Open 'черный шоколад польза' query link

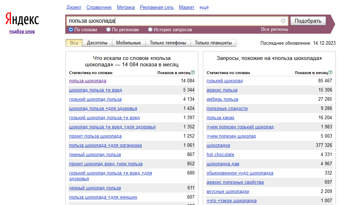pyautogui.click(x=95, y=188)
